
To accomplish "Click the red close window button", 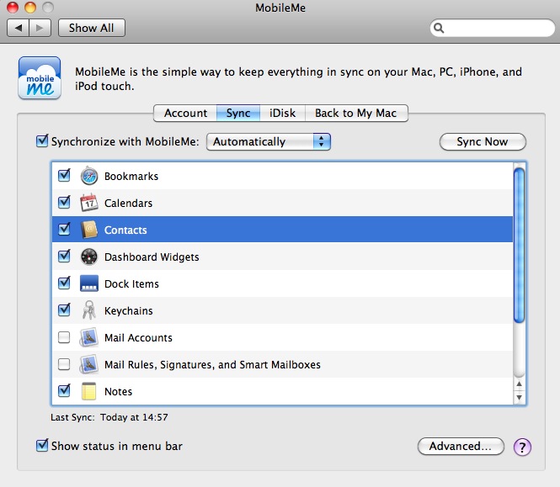I will click(13, 7).
